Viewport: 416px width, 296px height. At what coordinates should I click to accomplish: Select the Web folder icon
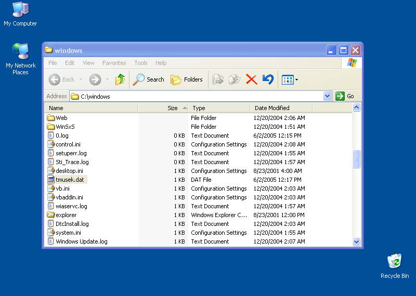(x=50, y=118)
